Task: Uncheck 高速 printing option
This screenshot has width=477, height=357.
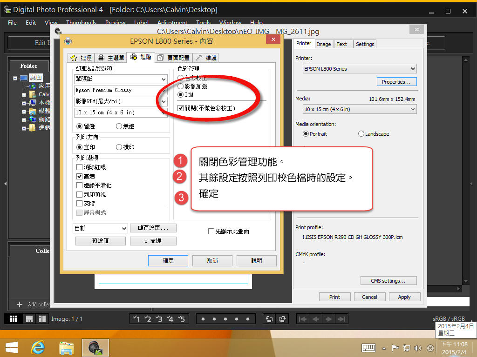Action: 79,176
